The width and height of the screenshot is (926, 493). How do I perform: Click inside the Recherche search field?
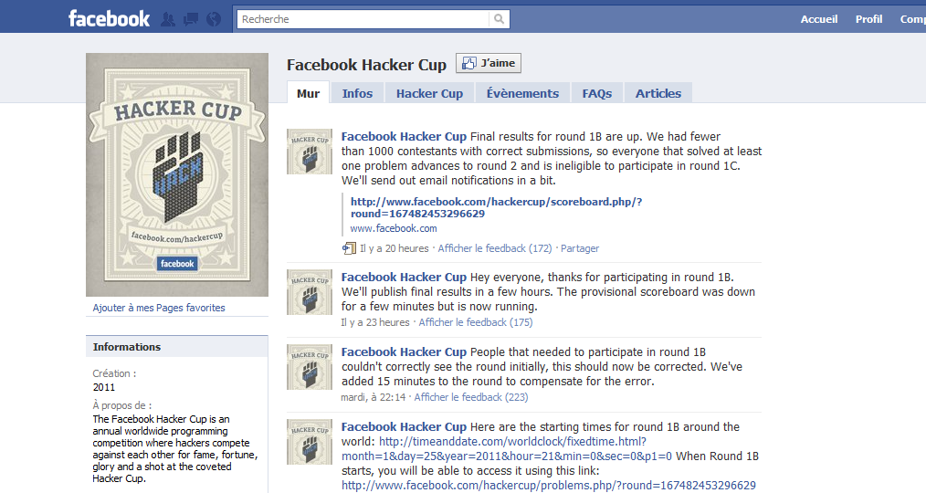(x=363, y=19)
